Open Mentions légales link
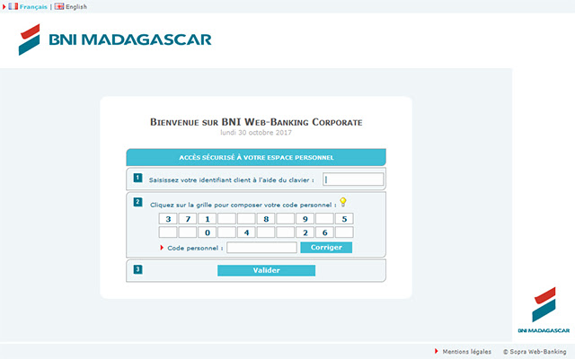Viewport: 575px width, 359px height. (467, 351)
